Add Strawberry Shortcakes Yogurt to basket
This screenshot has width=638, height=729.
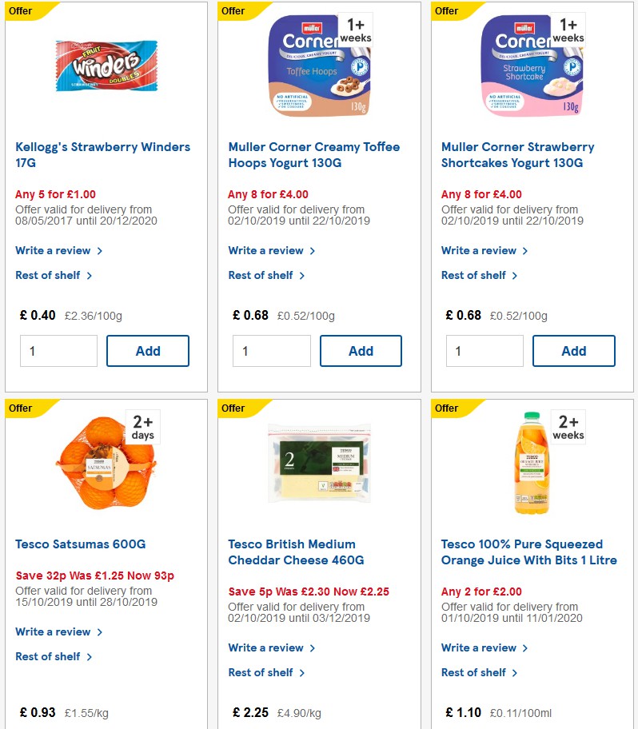(x=573, y=350)
